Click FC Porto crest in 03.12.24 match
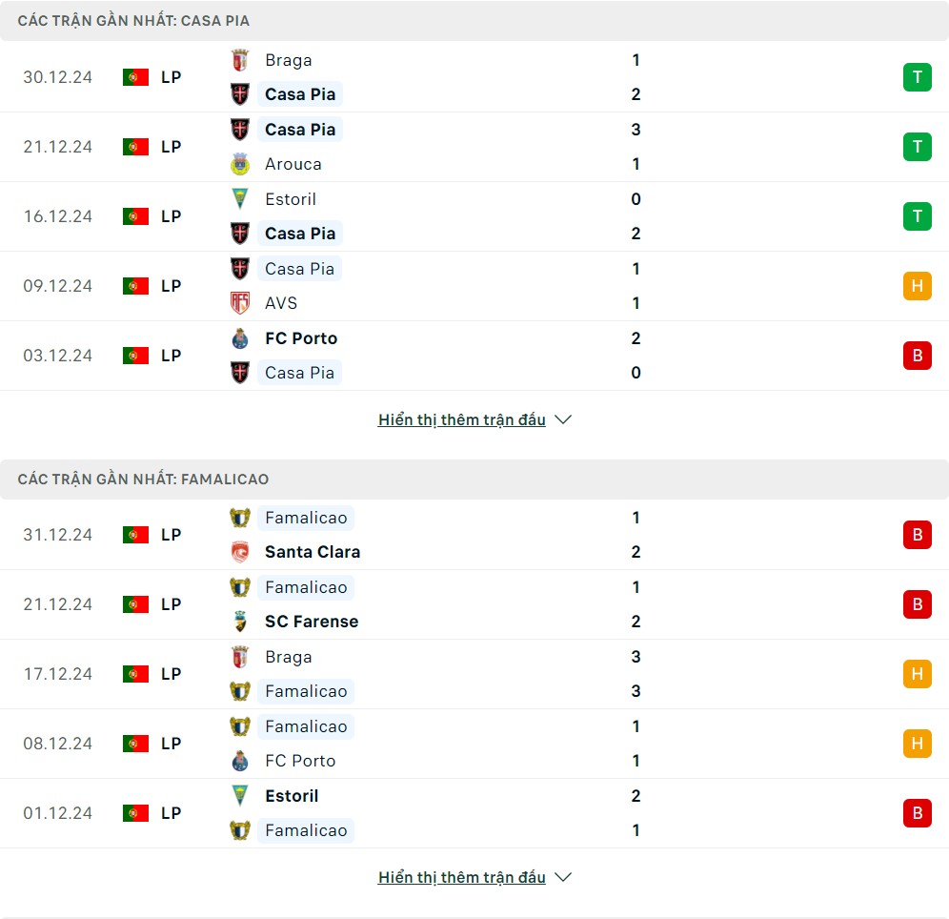949x919 pixels. 240,338
